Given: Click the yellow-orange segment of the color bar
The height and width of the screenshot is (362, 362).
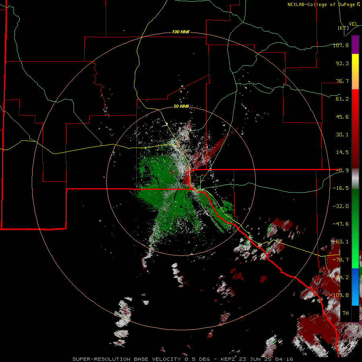Looking at the screenshot, I should coord(355,72).
